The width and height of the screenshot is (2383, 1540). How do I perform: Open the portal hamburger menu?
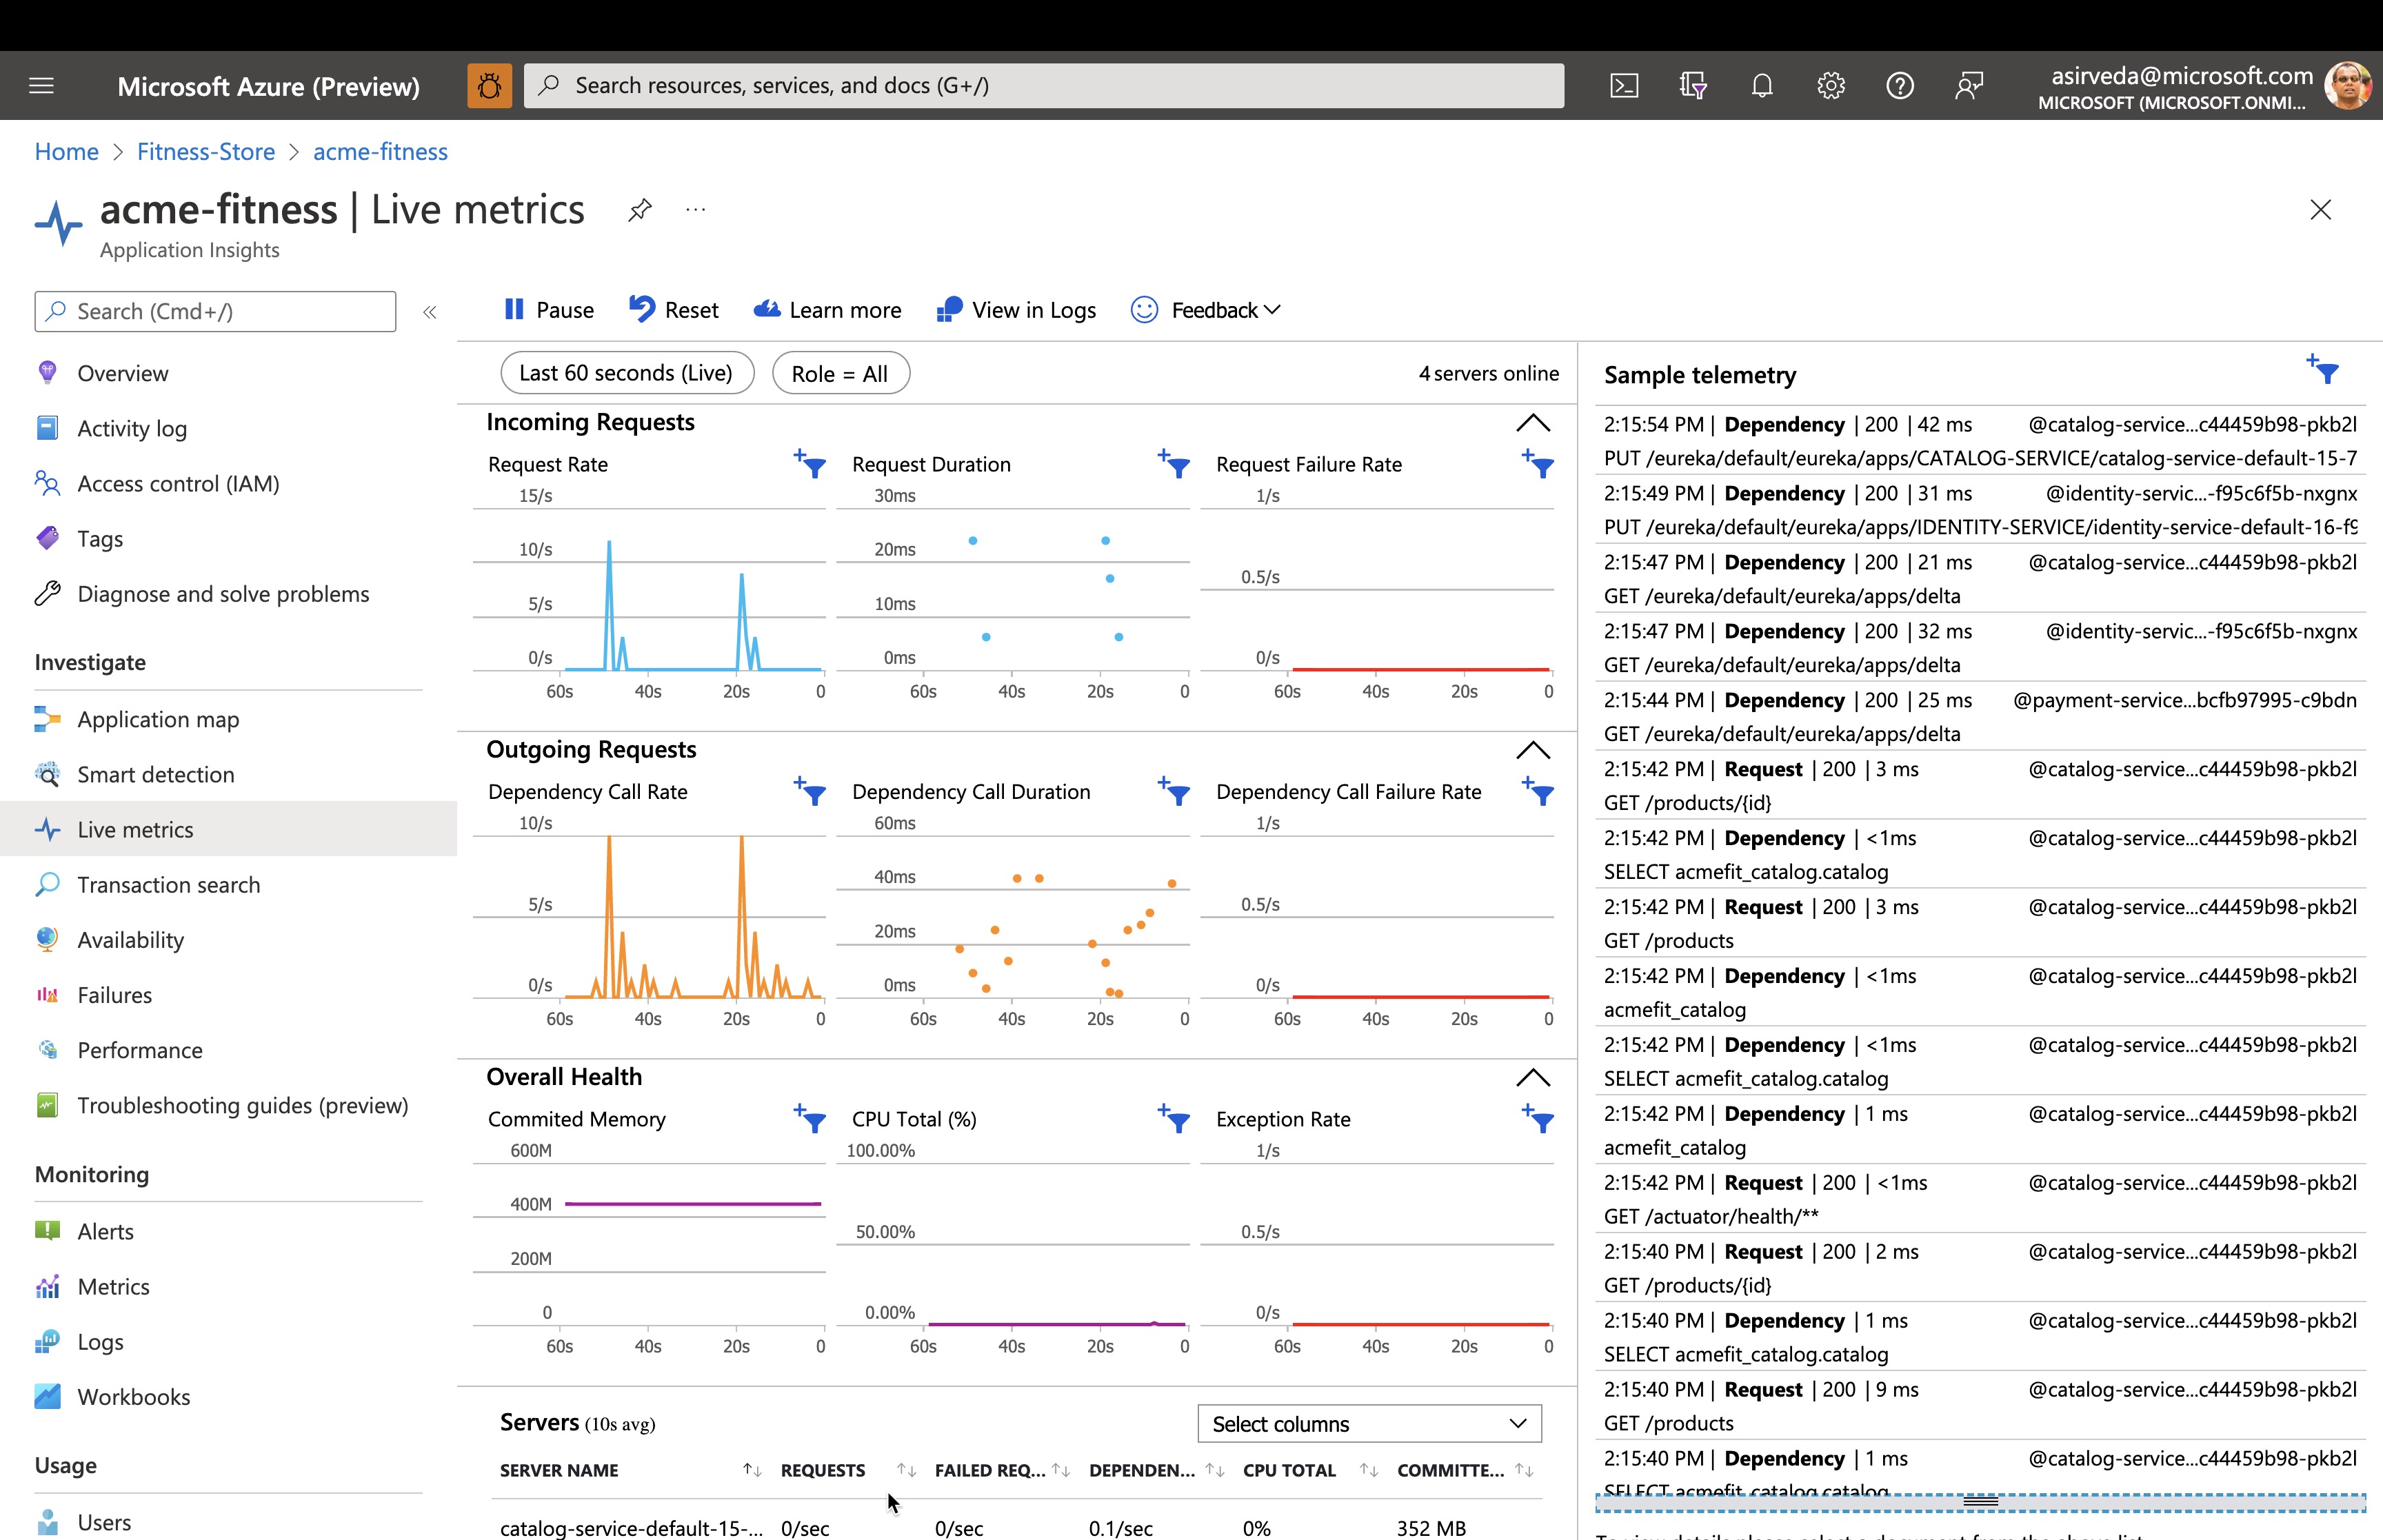pos(41,86)
